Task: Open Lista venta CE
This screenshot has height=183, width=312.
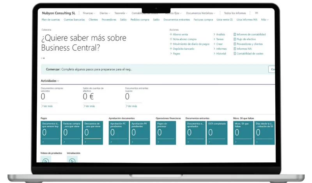Action: (x=225, y=20)
